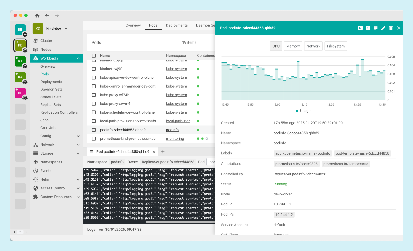The image size is (413, 251).
Task: Open pod shell terminal icon
Action: 368,28
